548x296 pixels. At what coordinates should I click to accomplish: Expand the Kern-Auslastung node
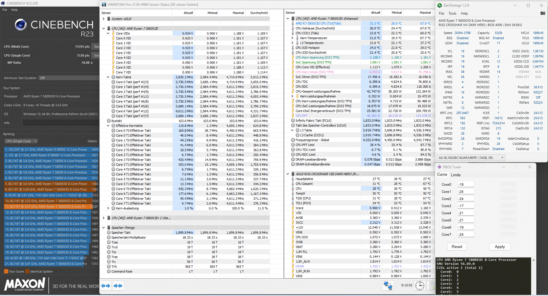tap(108, 208)
